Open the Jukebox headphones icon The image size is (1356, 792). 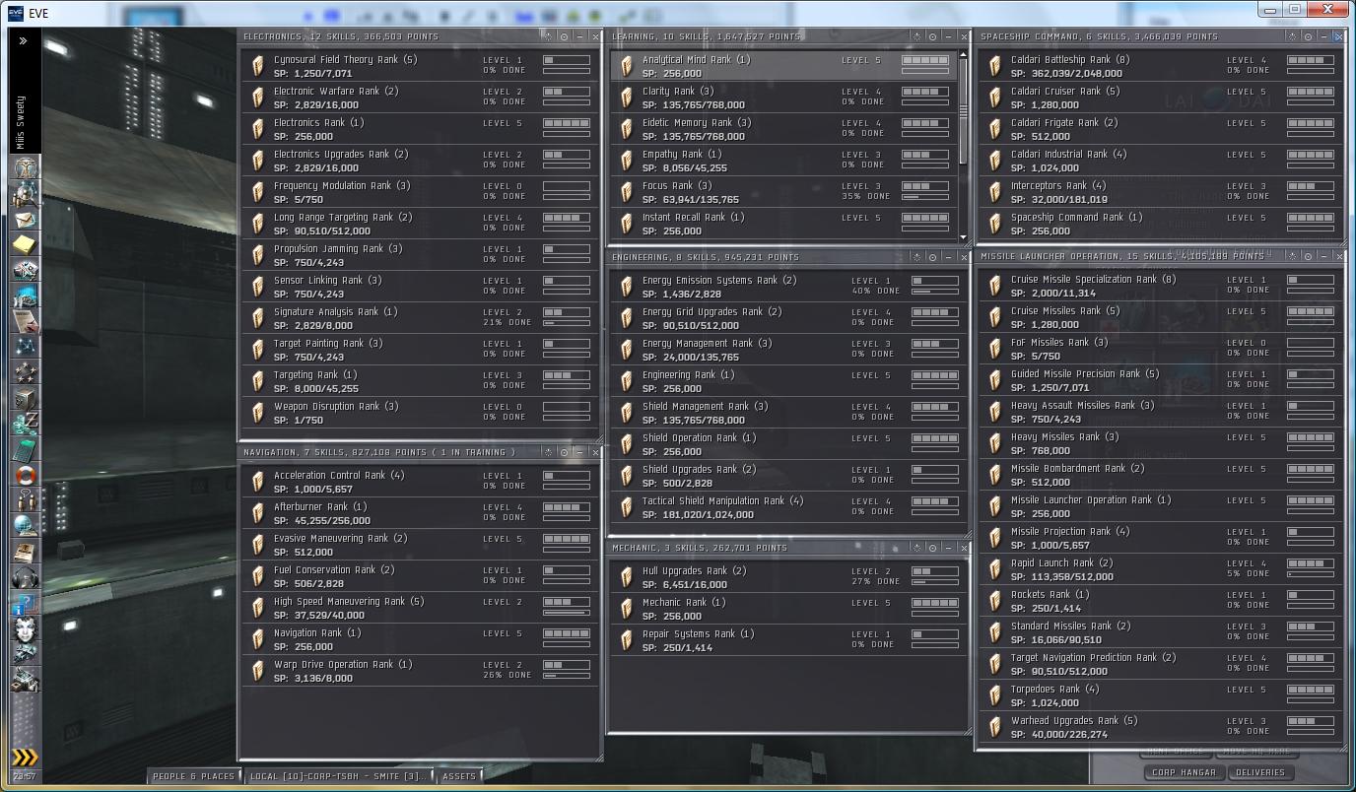coord(25,578)
